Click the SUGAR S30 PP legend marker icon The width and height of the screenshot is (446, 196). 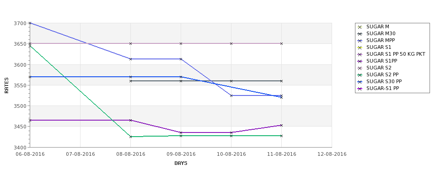(x=360, y=82)
